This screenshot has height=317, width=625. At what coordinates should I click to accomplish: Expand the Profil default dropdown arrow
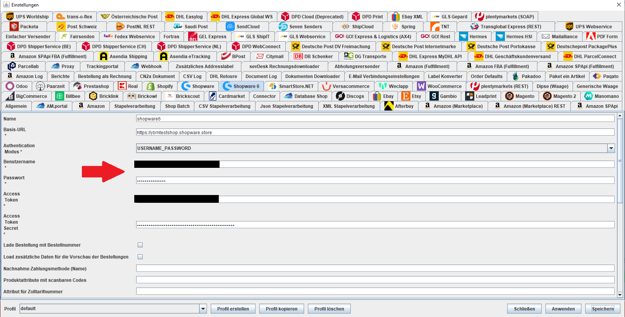pyautogui.click(x=203, y=309)
